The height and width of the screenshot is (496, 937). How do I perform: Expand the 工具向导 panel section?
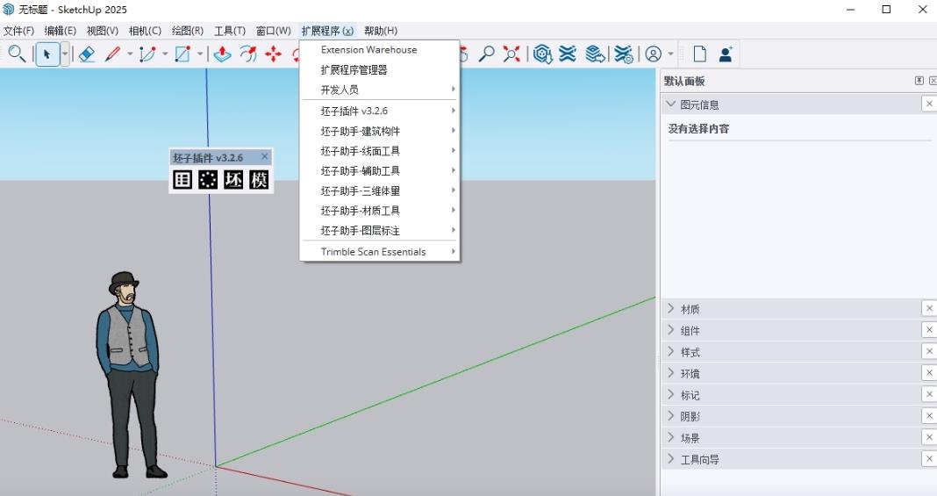coord(670,459)
